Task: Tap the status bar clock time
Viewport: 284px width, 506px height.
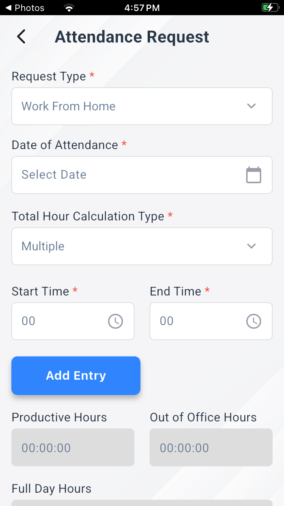Action: coord(142,8)
